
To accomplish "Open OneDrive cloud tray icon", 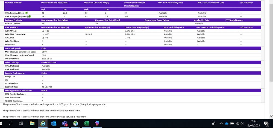I will pyautogui.click(x=227, y=123).
